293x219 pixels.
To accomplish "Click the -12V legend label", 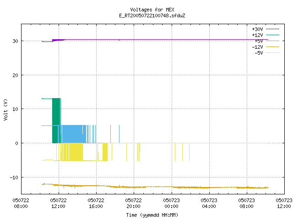I will (257, 47).
